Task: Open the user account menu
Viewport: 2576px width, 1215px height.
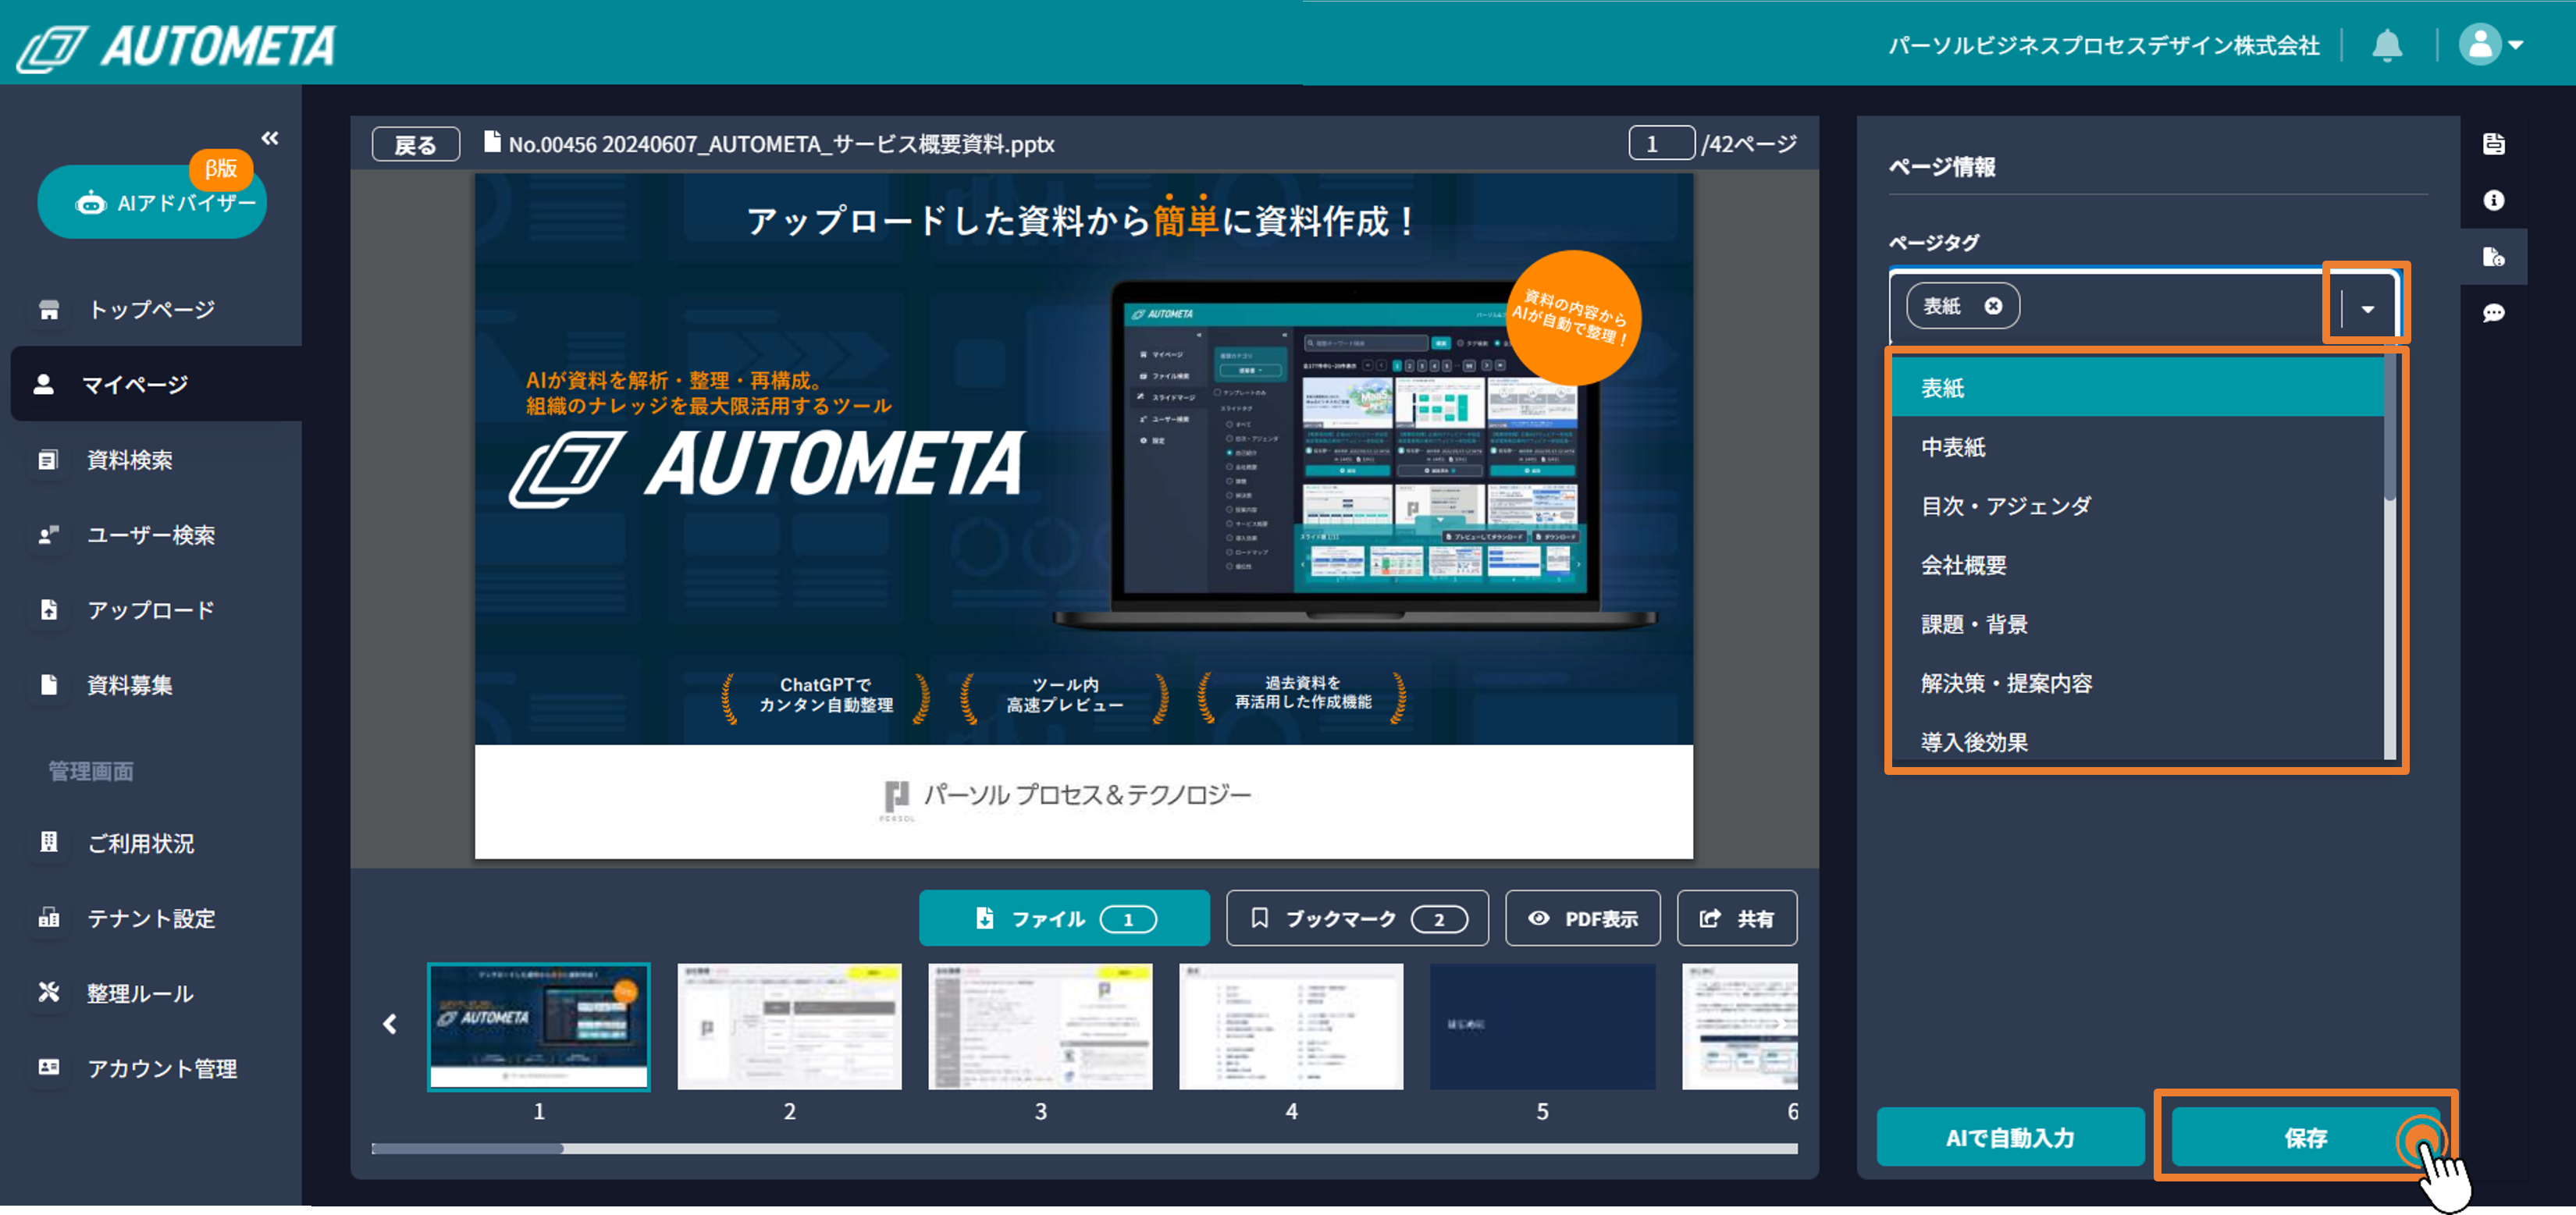Action: 2490,45
